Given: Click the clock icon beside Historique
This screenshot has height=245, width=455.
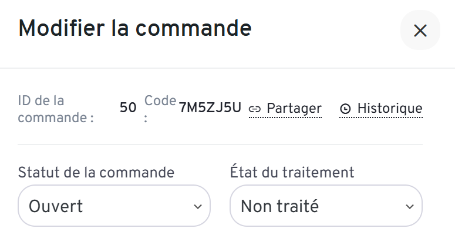Looking at the screenshot, I should pos(346,109).
